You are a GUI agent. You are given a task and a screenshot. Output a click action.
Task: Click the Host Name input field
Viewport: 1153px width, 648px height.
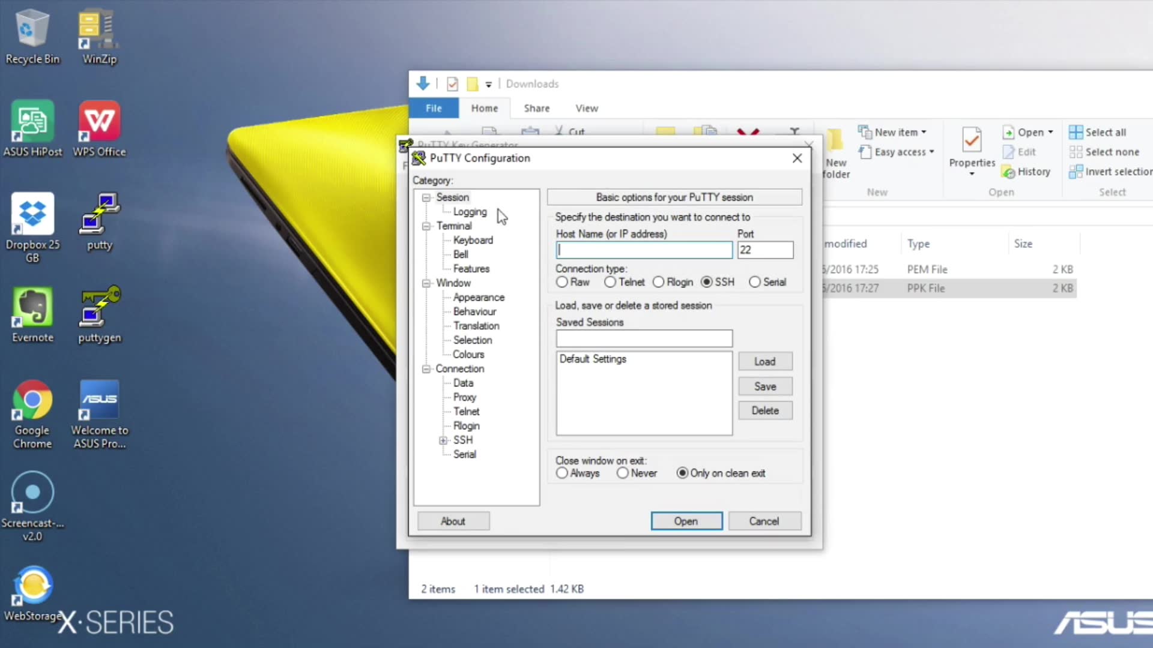[644, 250]
